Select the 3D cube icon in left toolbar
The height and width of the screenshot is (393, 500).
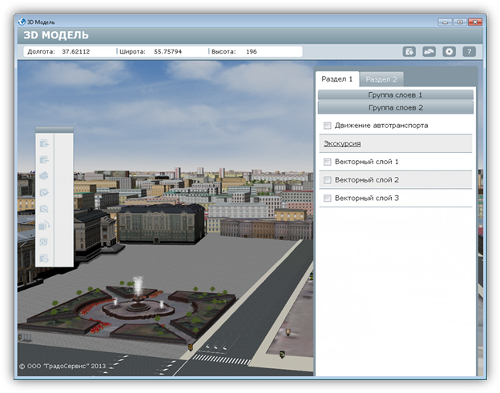click(x=45, y=176)
